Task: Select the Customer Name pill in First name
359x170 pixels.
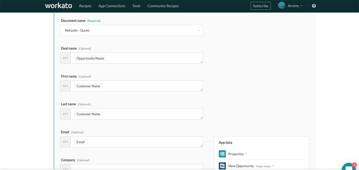Action: tap(89, 86)
